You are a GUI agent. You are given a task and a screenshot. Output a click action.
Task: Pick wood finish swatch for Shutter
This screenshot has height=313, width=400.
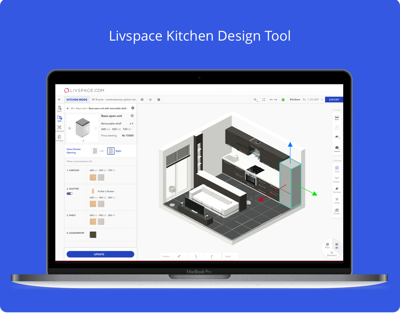[93, 204]
